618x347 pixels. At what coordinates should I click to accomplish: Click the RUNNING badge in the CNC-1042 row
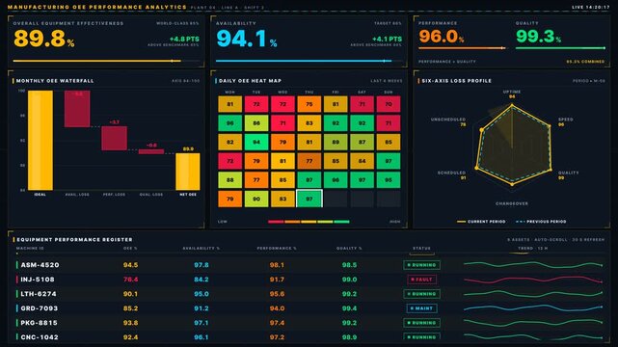[421, 337]
